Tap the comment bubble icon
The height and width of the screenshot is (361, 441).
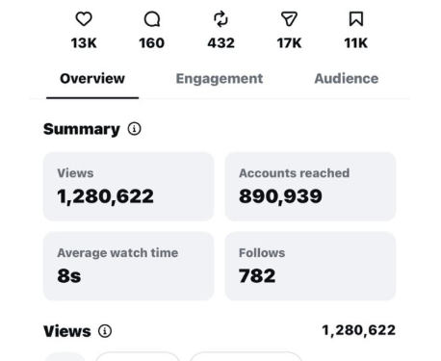(152, 19)
